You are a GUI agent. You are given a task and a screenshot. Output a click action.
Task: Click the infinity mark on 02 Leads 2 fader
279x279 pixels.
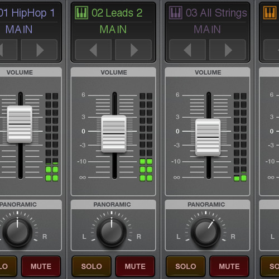click(x=83, y=177)
